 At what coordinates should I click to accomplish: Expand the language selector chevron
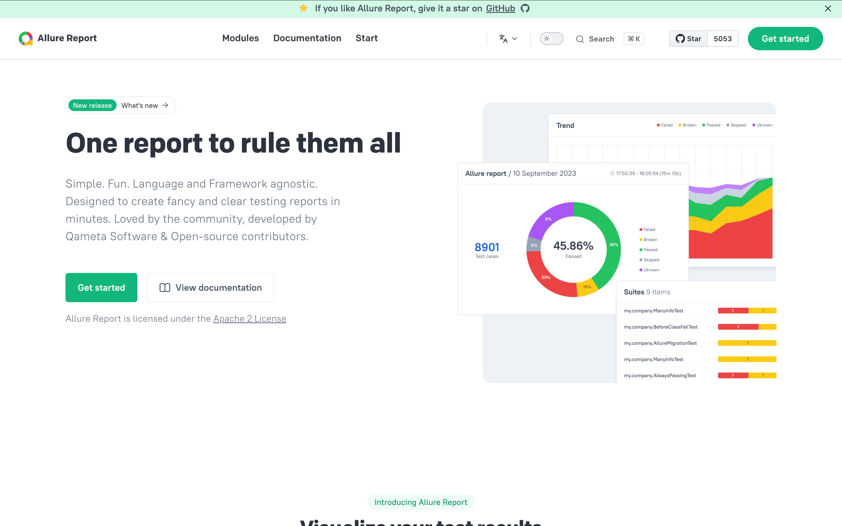[515, 39]
